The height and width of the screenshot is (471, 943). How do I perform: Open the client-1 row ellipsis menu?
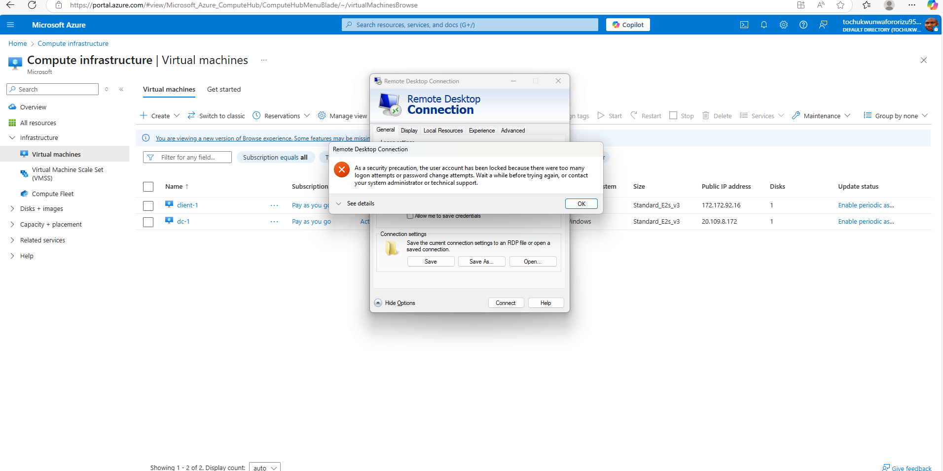pyautogui.click(x=274, y=205)
